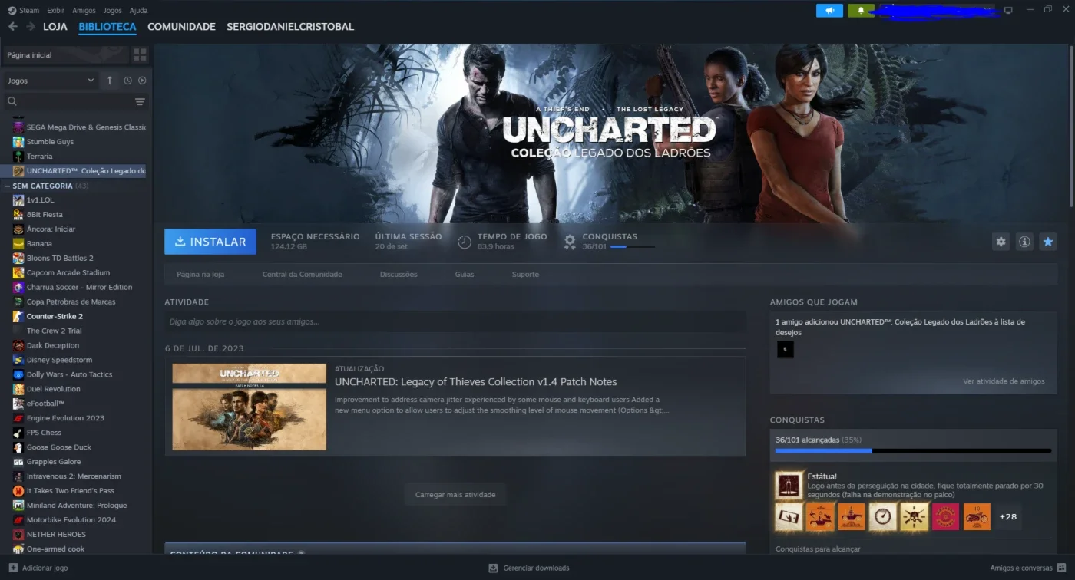Click Carregar mais atividade button

pos(455,495)
